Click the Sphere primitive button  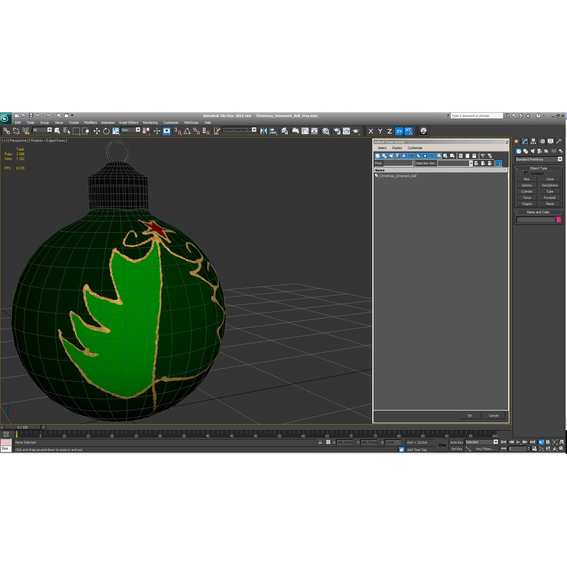click(527, 185)
